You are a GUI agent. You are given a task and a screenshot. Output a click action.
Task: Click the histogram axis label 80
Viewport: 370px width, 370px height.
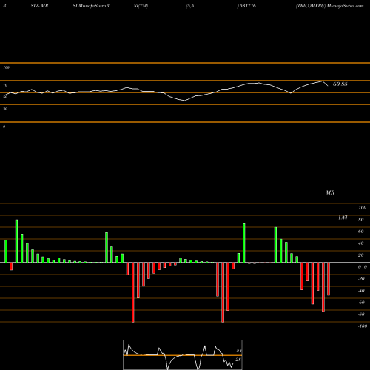[361, 220]
